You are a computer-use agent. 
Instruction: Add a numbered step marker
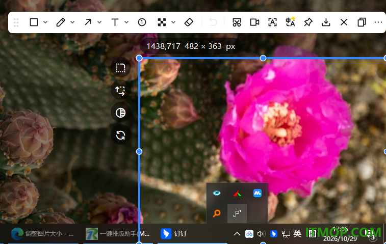142,22
